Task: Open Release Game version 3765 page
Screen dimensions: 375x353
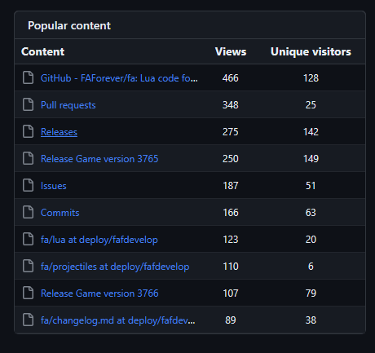Action: point(99,159)
